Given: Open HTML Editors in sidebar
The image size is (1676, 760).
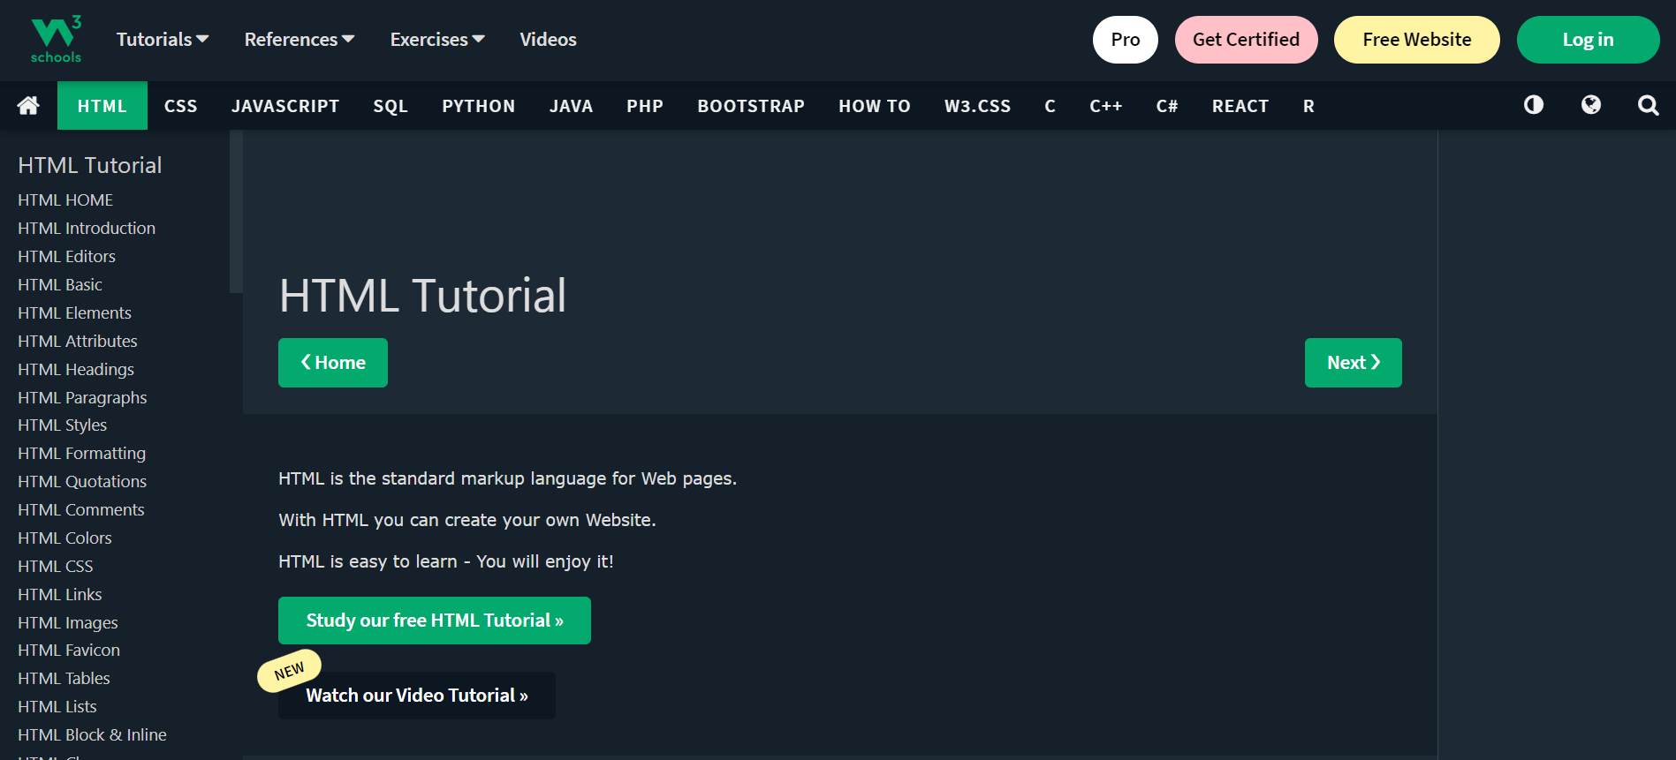Looking at the screenshot, I should [66, 257].
